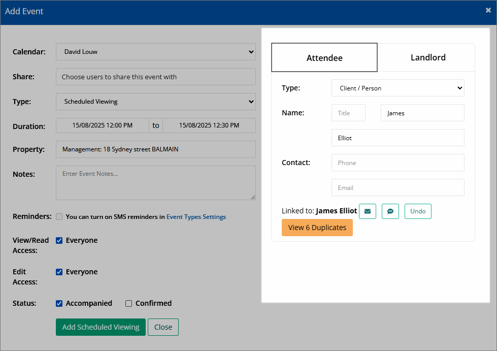Click the Add Scheduled Viewing button

(101, 327)
